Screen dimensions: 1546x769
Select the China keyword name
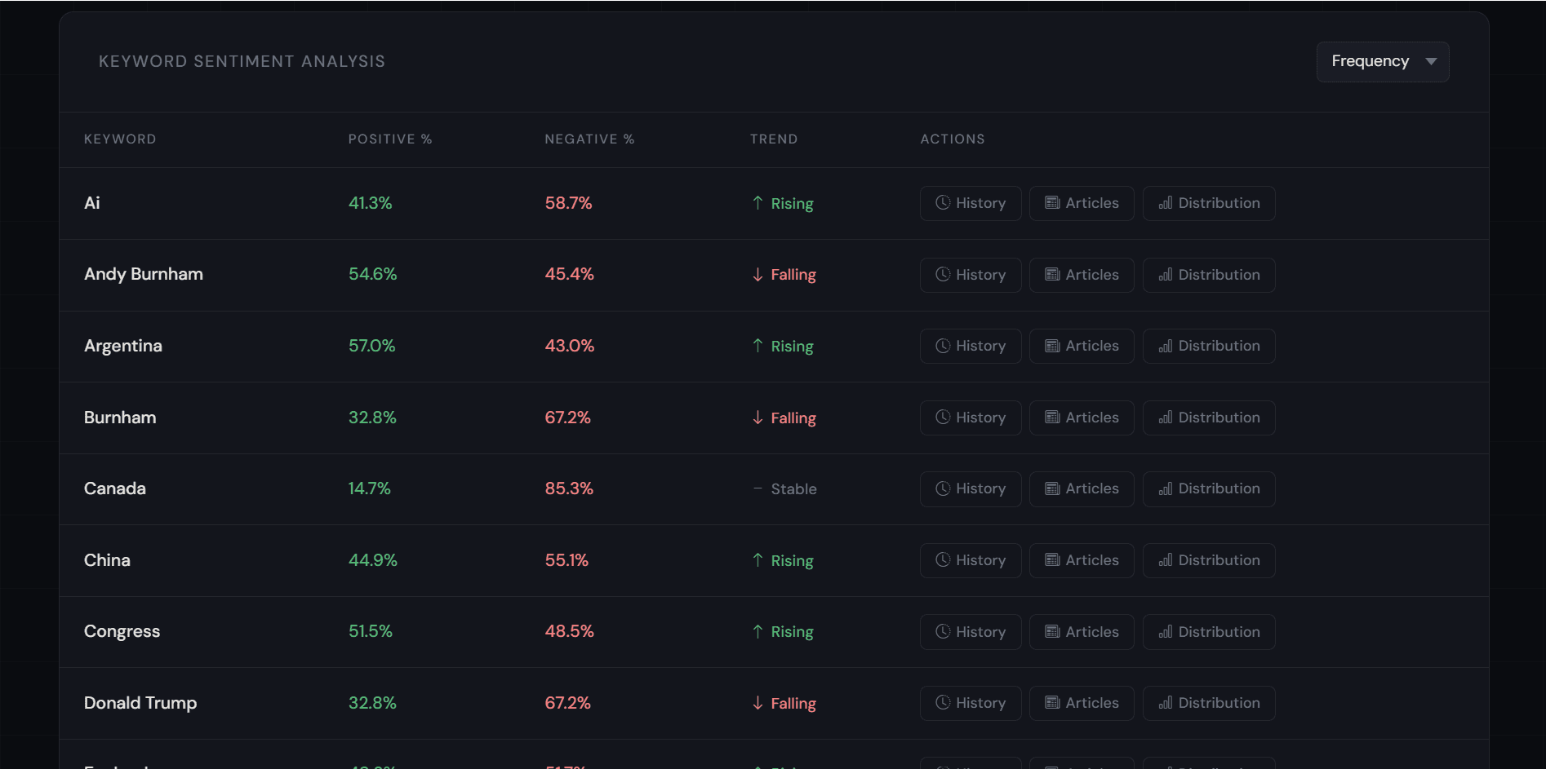pos(107,560)
